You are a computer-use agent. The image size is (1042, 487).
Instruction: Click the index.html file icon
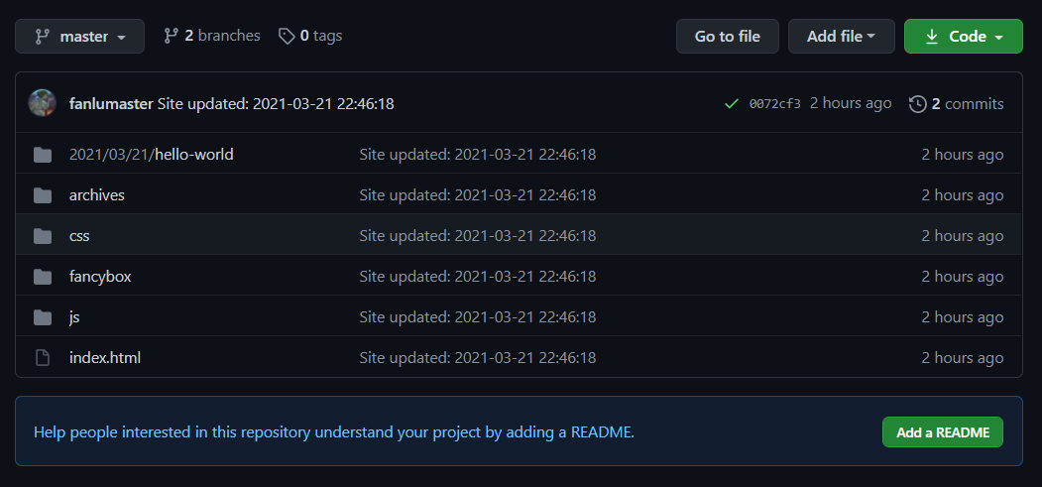coord(43,358)
